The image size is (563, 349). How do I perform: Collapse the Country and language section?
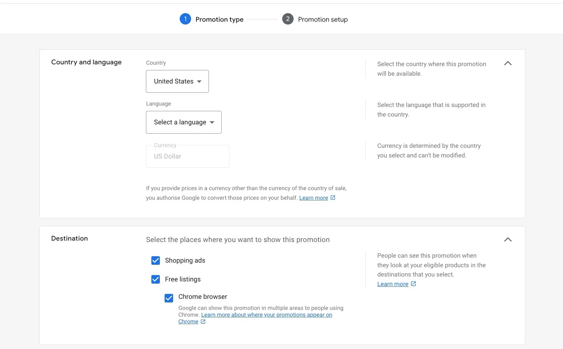(x=508, y=63)
